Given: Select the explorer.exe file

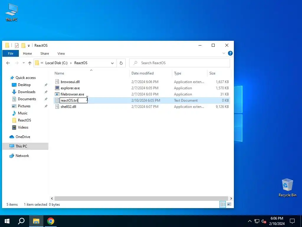Looking at the screenshot, I should click(70, 88).
